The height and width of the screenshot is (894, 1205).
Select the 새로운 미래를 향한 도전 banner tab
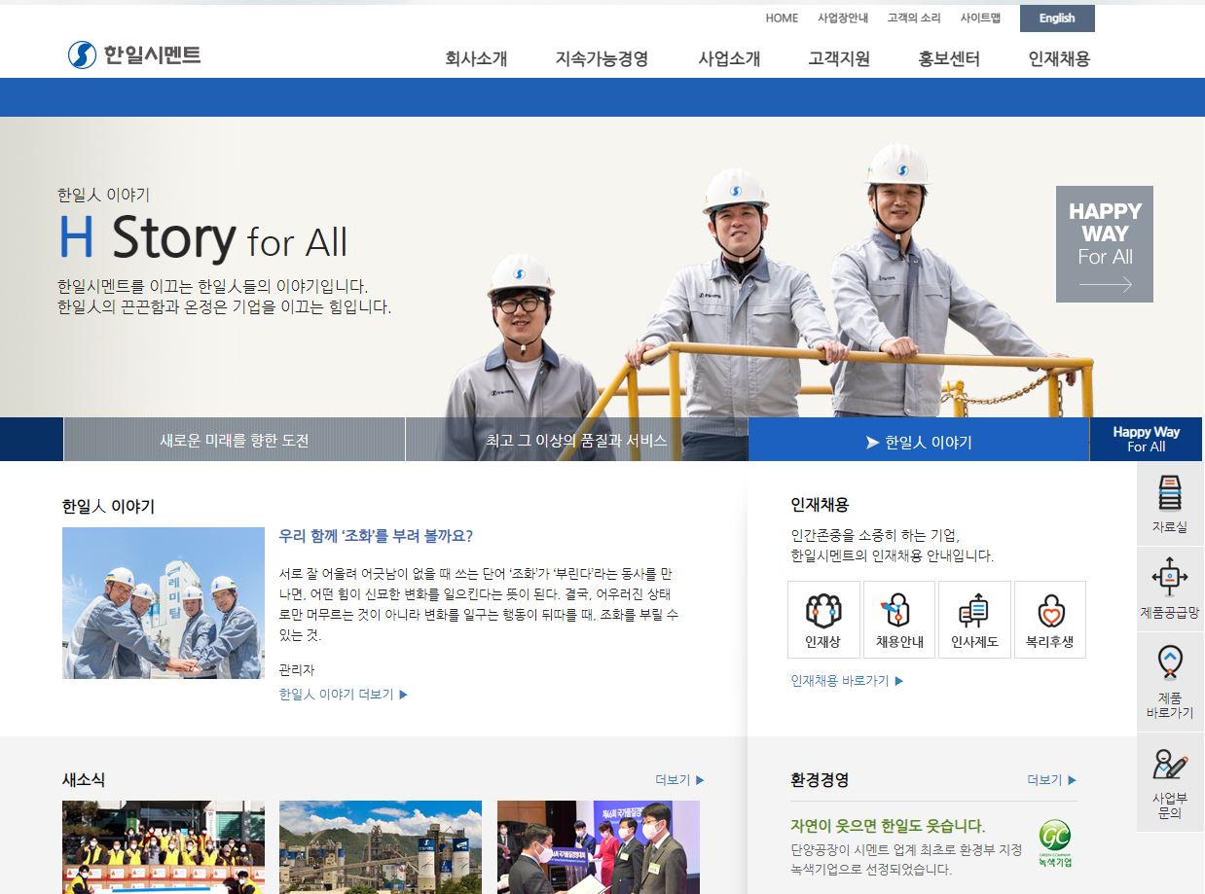click(x=235, y=440)
